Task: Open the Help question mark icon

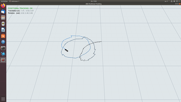Action: click(3, 42)
